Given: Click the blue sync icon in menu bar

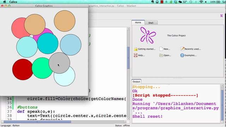Looking at the screenshot, I should tap(176, 2).
